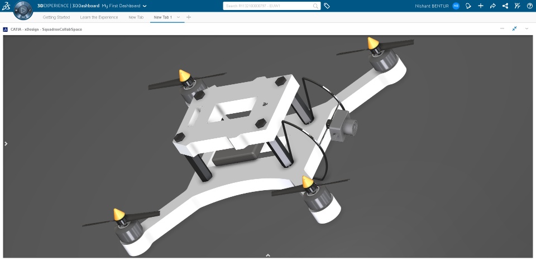This screenshot has width=536, height=261.
Task: Click the CATIA xDesign widget app icon
Action: pyautogui.click(x=6, y=30)
